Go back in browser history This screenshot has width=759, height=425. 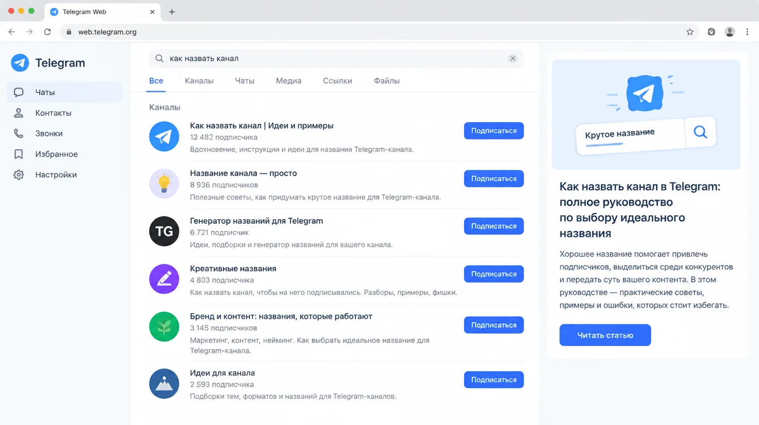[11, 32]
